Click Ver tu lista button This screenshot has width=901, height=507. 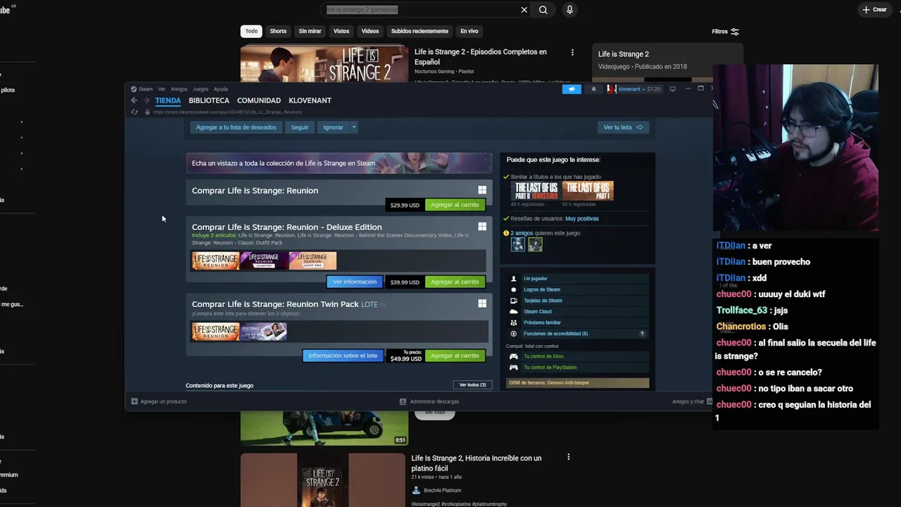tap(623, 127)
